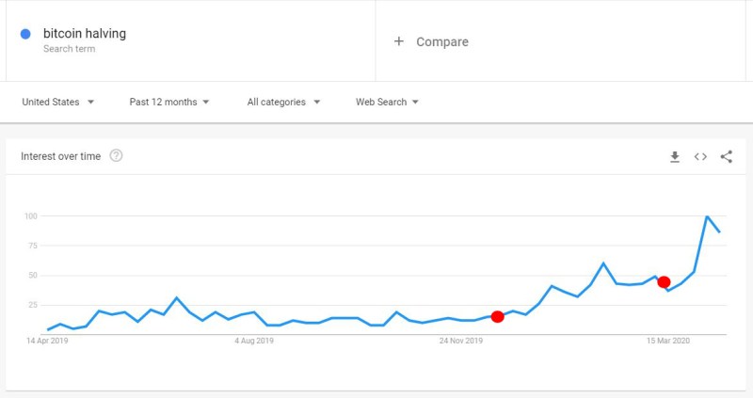Click the 15 Mar 2020 axis label
This screenshot has height=398, width=753.
click(x=668, y=341)
